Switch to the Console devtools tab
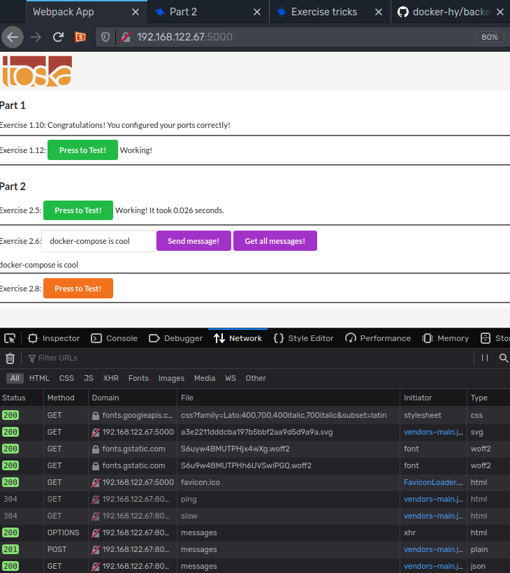This screenshot has width=510, height=573. coord(115,338)
